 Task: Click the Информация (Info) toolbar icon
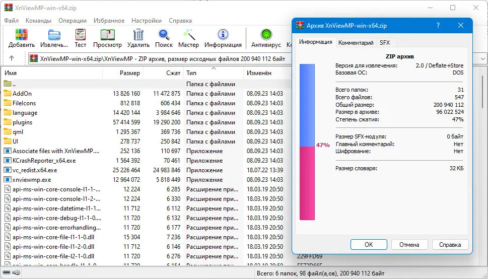(223, 34)
